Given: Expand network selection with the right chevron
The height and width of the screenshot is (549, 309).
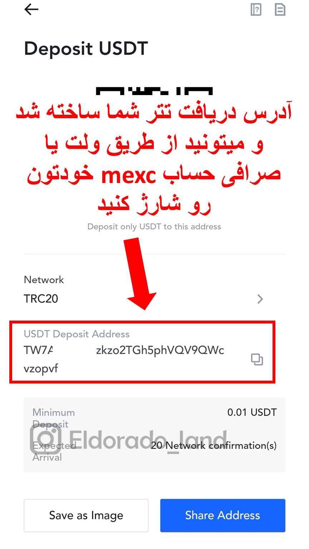Looking at the screenshot, I should coord(260,299).
